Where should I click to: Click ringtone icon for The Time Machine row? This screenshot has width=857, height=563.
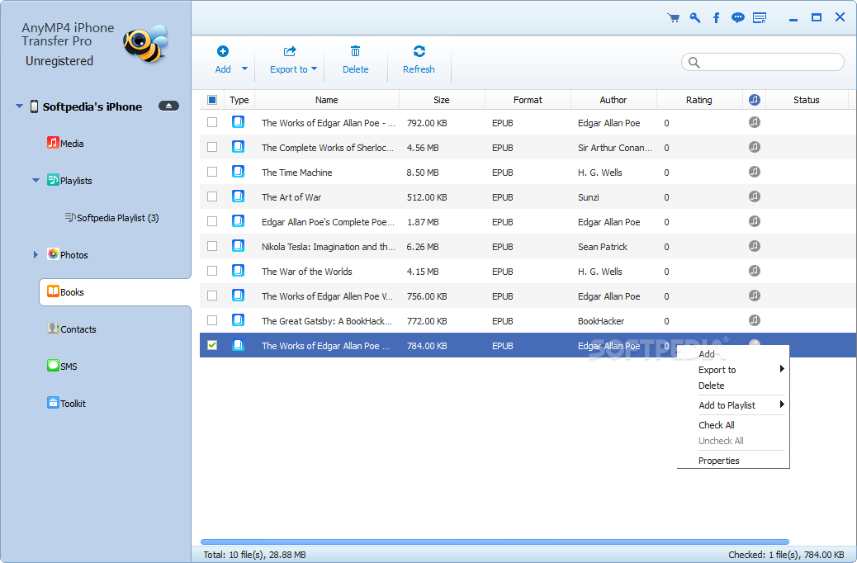[755, 172]
